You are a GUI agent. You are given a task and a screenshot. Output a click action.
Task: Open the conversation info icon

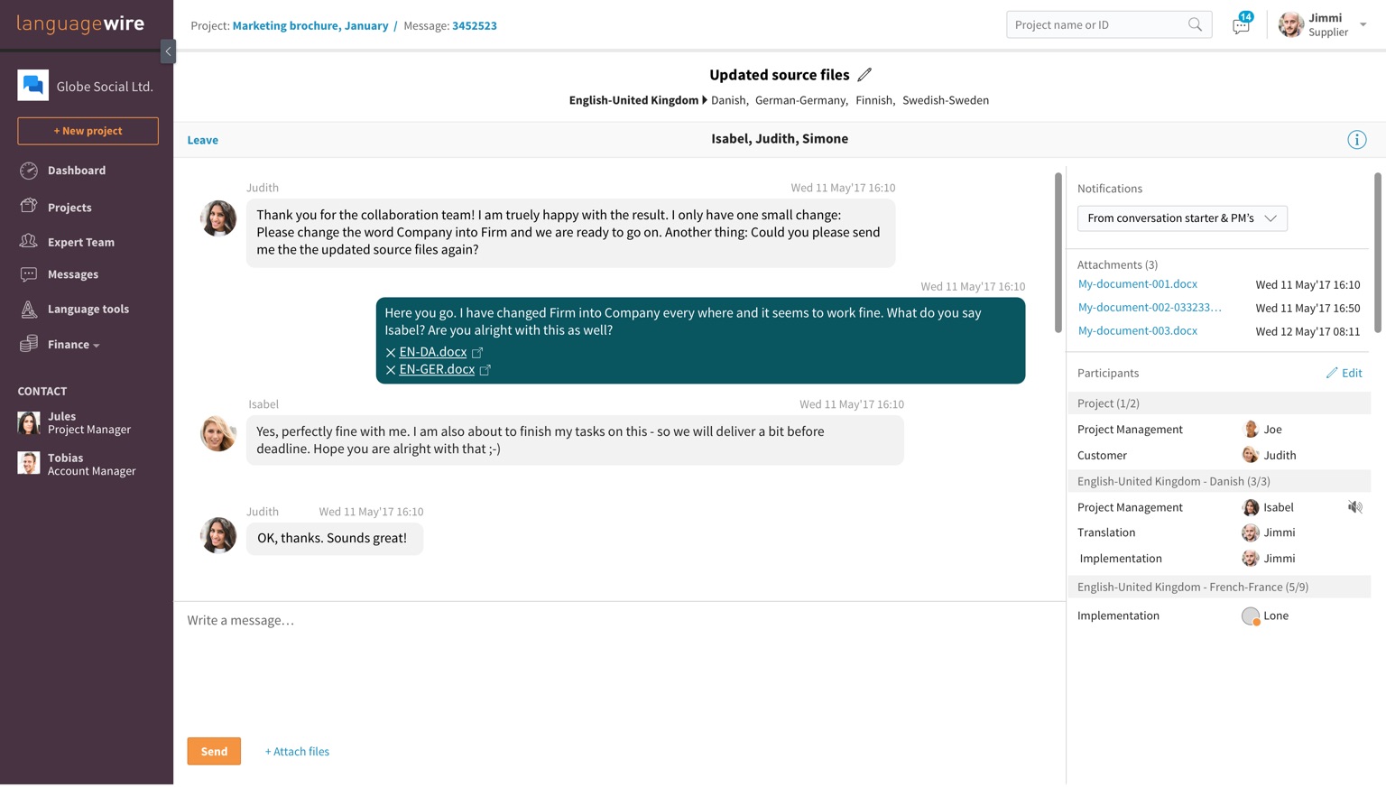tap(1356, 140)
